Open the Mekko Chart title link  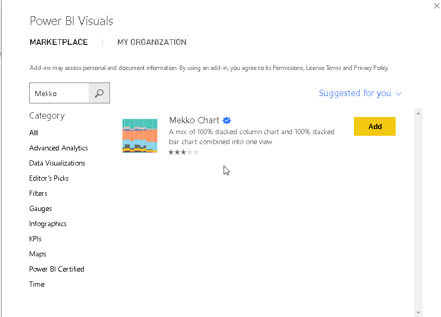tap(194, 120)
